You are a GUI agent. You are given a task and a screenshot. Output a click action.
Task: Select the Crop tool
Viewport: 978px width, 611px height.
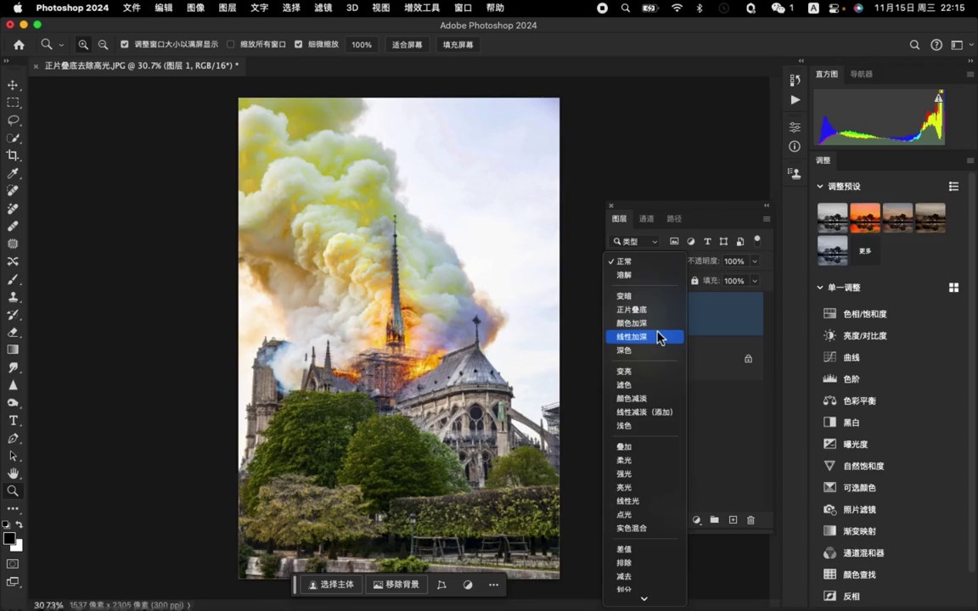pos(13,155)
